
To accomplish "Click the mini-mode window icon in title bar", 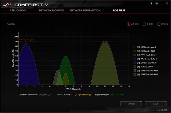I will [x=157, y=4].
